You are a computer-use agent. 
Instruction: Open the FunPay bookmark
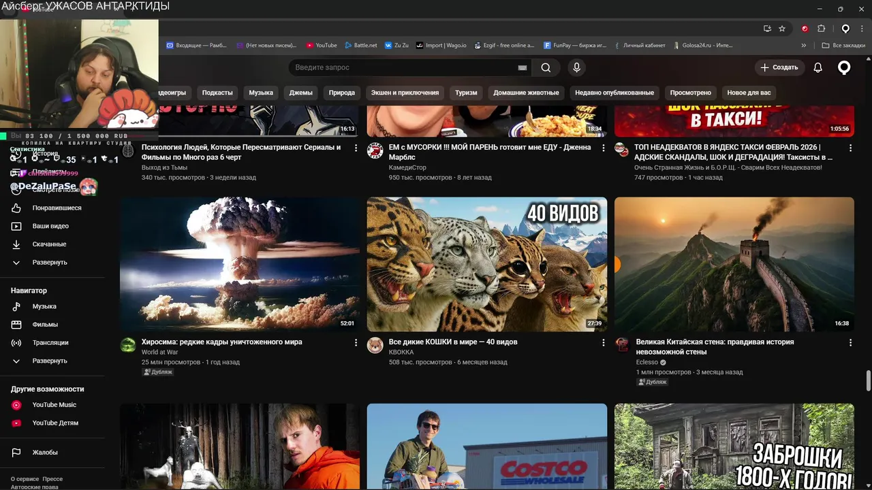tap(575, 46)
